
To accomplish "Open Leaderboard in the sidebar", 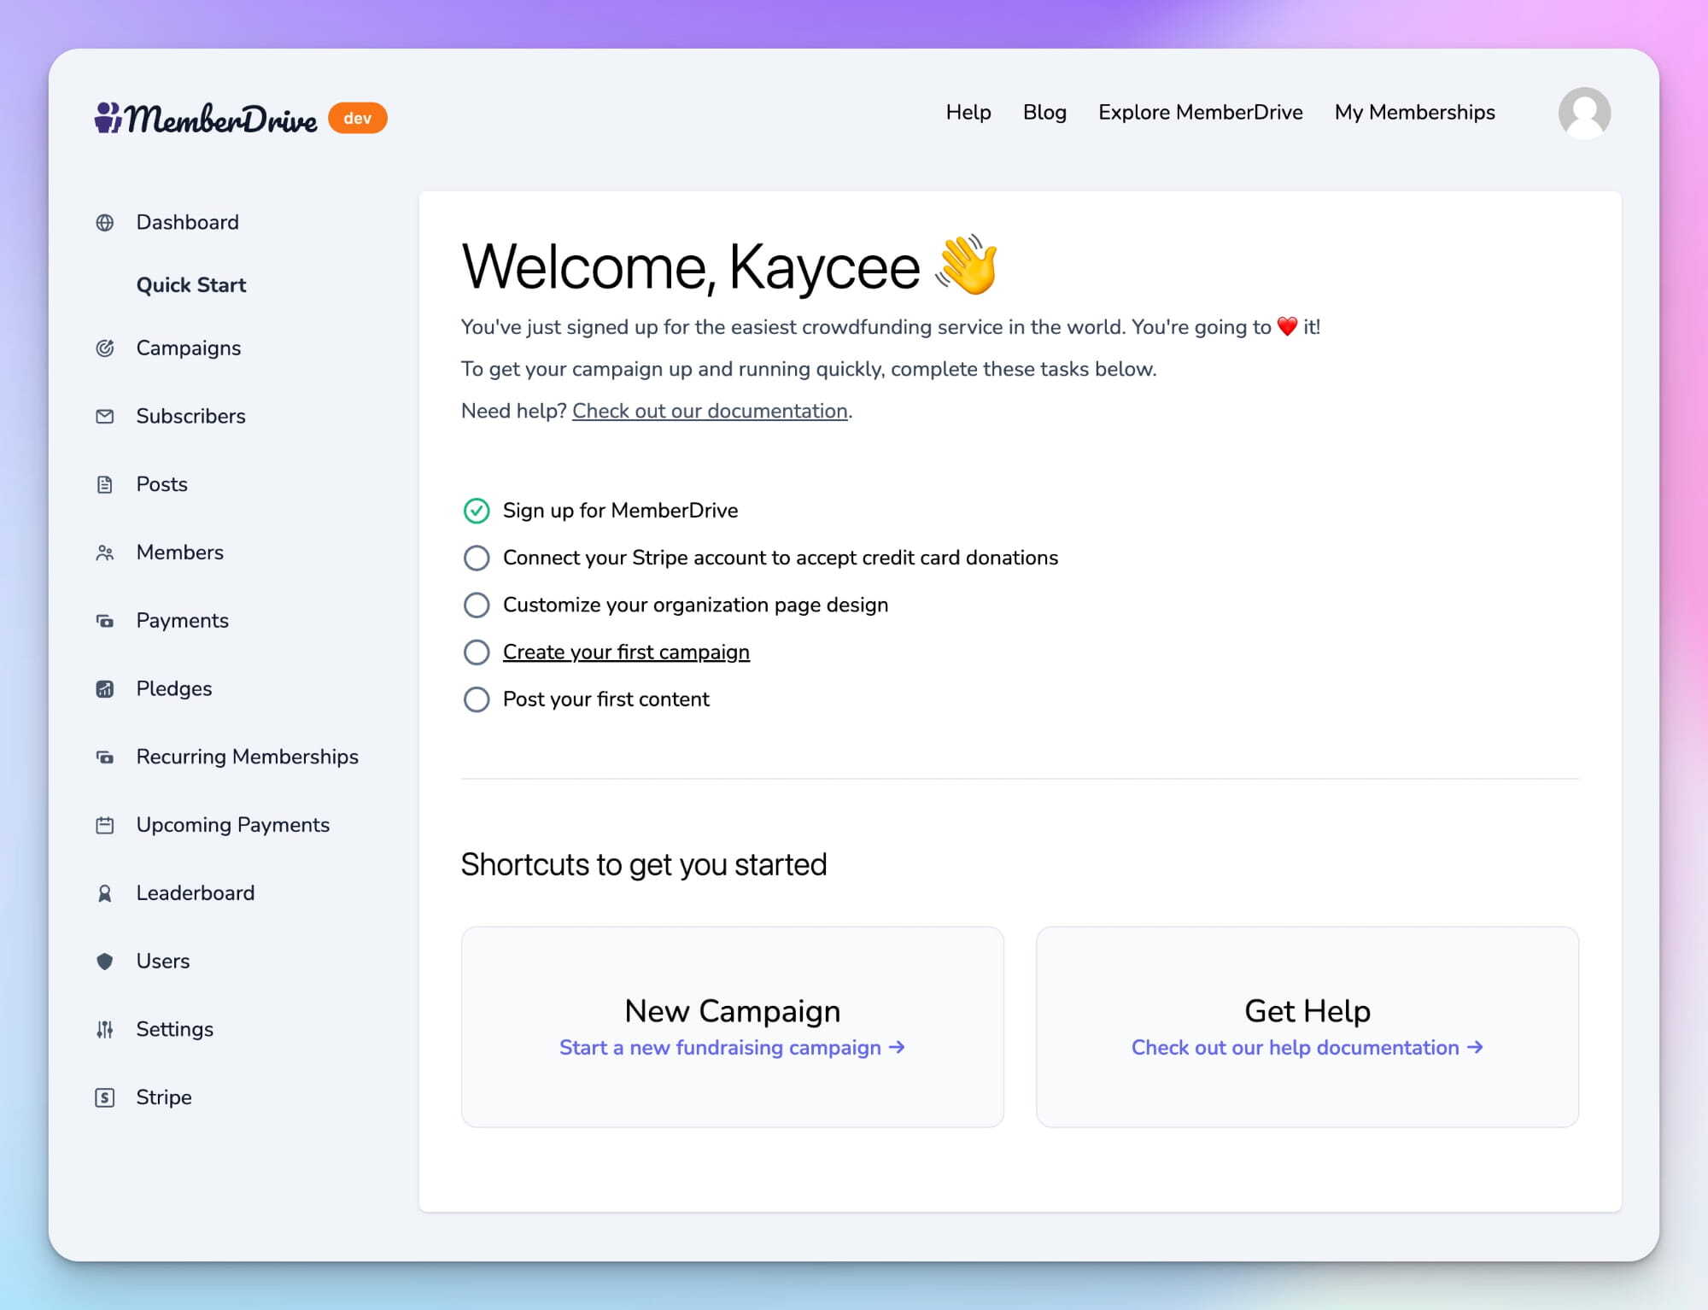I will (x=196, y=893).
